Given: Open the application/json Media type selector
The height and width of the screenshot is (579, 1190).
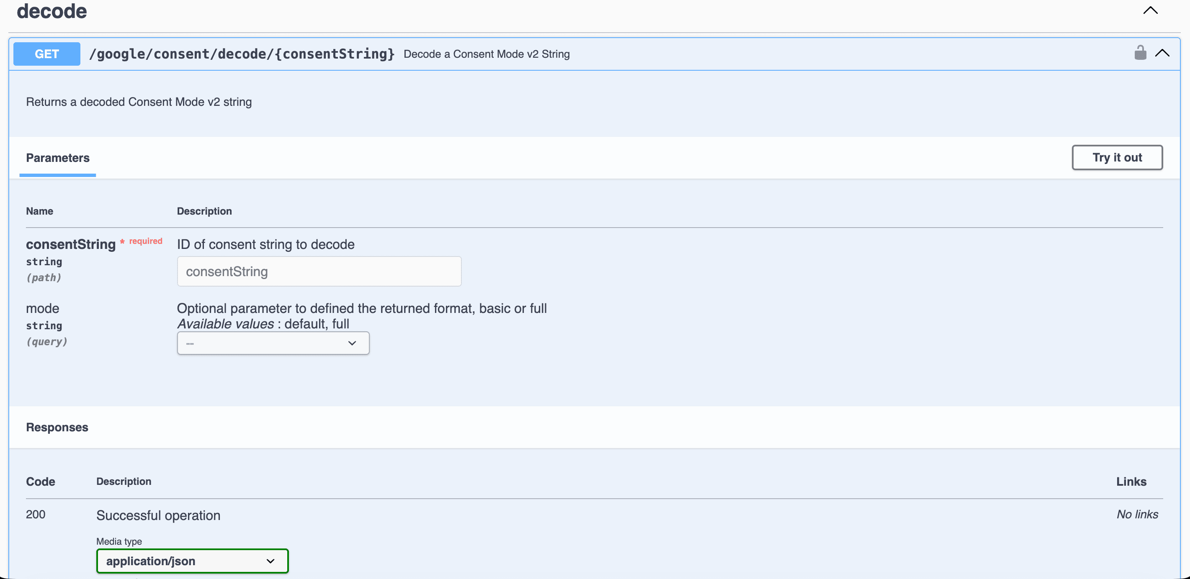Looking at the screenshot, I should pyautogui.click(x=192, y=561).
